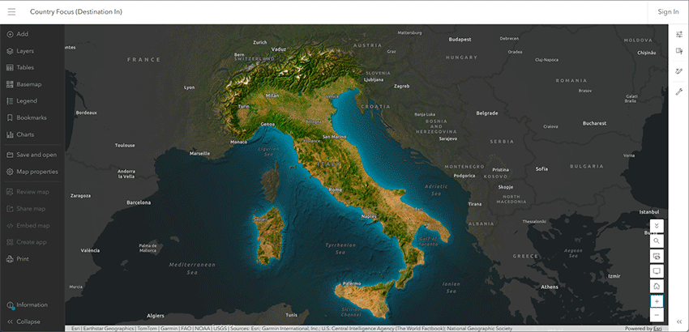The height and width of the screenshot is (332, 689).
Task: Click the Print printer icon
Action: (x=10, y=259)
